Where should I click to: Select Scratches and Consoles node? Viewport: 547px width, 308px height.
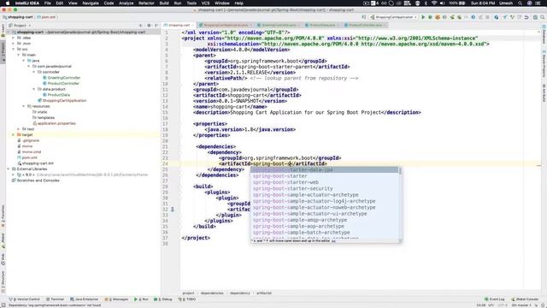(x=38, y=181)
